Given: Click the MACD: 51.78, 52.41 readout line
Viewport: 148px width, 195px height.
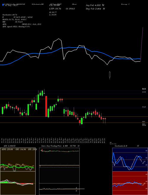Looking at the screenshot, I should click(x=15, y=19).
